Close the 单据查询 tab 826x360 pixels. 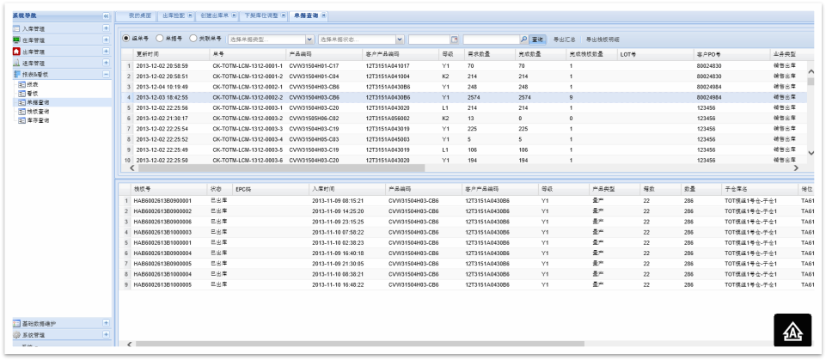[323, 15]
